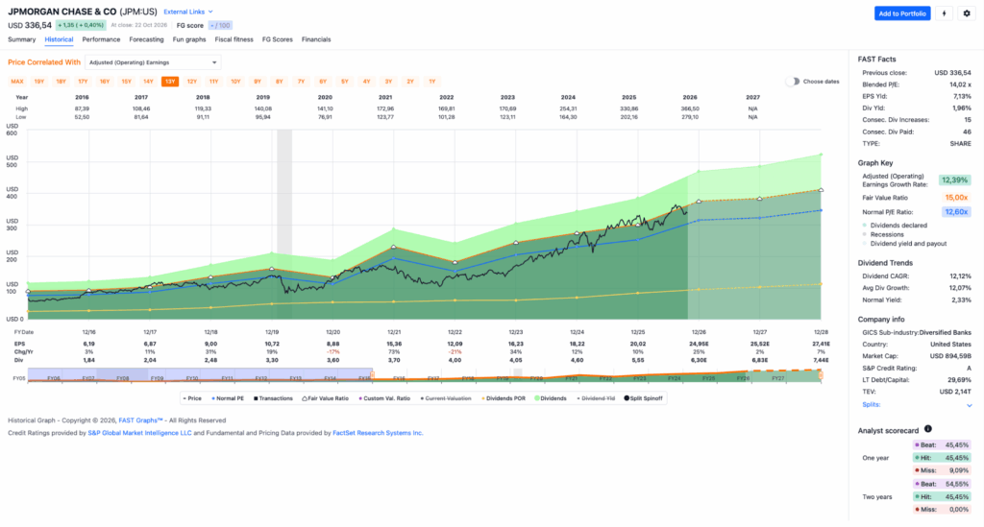Toggle the Choose dates switch
Image resolution: width=984 pixels, height=527 pixels.
click(x=793, y=82)
